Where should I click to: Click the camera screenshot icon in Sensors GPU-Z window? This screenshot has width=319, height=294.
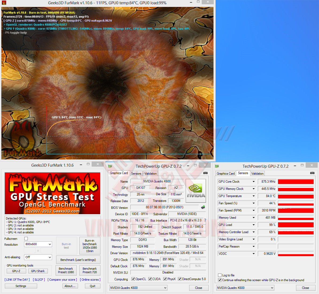tap(312, 173)
